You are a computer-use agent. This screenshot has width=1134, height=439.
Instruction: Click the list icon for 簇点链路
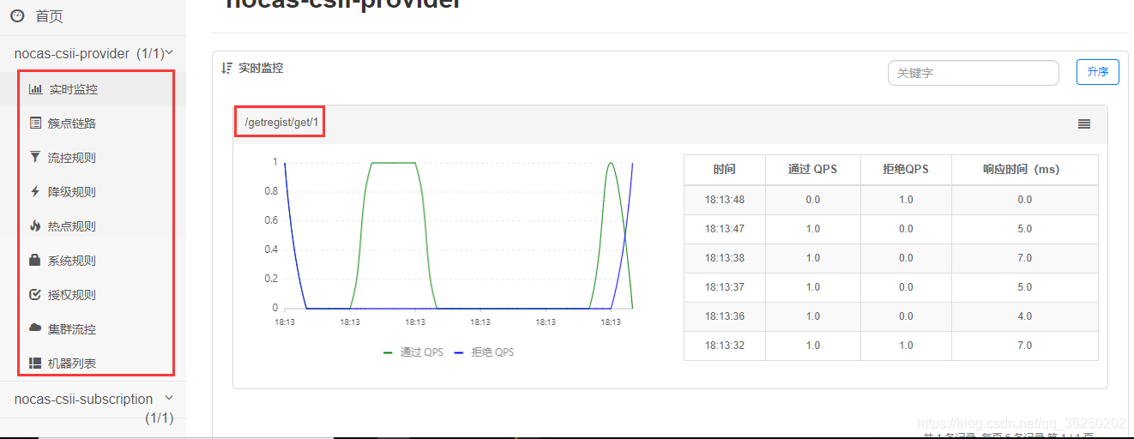(35, 123)
